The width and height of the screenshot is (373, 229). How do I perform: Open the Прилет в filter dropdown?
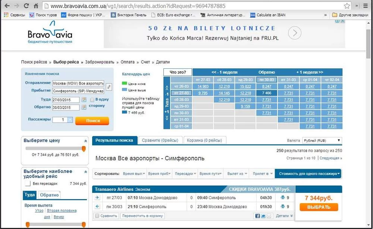point(262,174)
